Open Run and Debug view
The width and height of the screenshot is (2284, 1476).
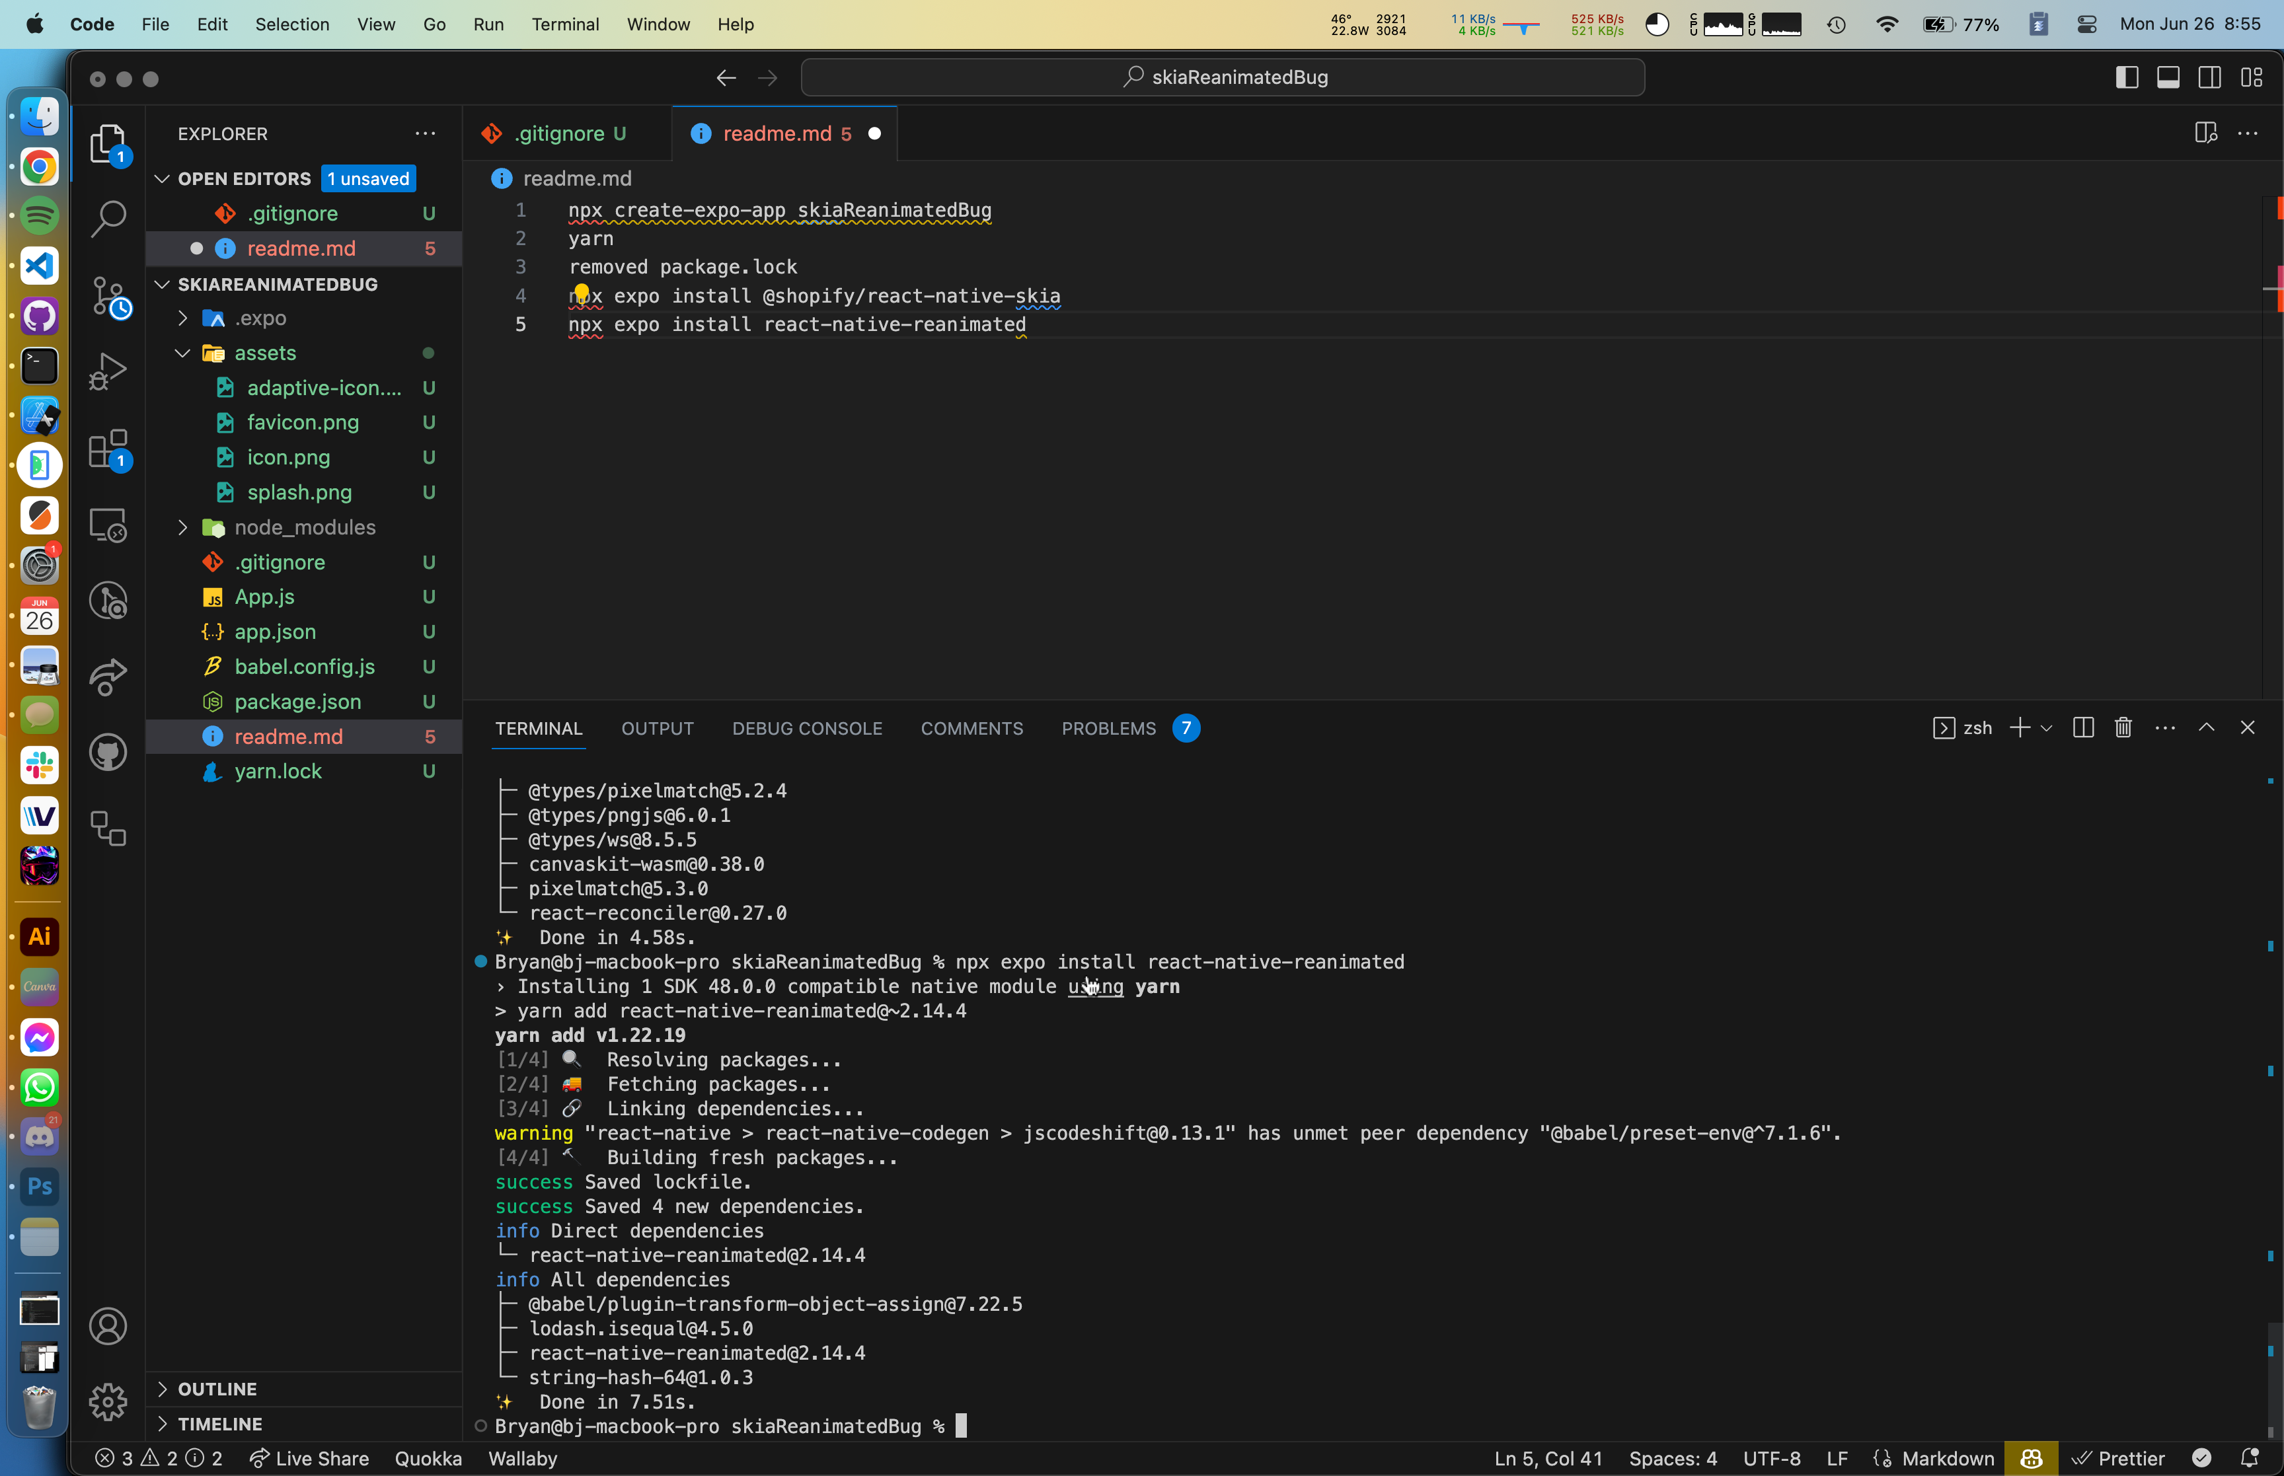point(108,372)
